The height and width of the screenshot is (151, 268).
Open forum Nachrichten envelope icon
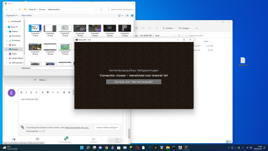[x=94, y=139]
